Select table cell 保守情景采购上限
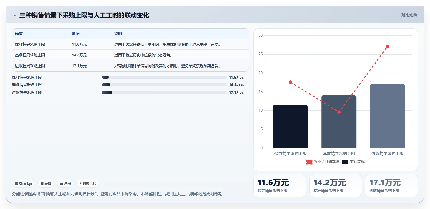 coord(30,44)
